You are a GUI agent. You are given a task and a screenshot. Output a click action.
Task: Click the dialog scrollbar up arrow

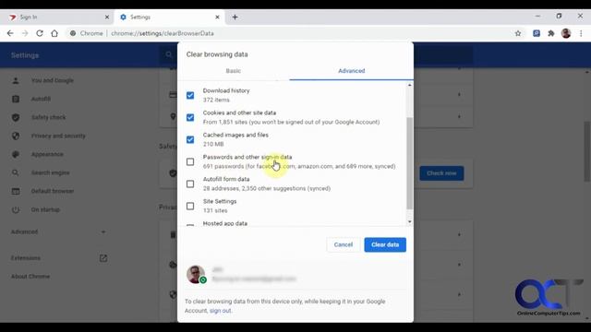410,86
